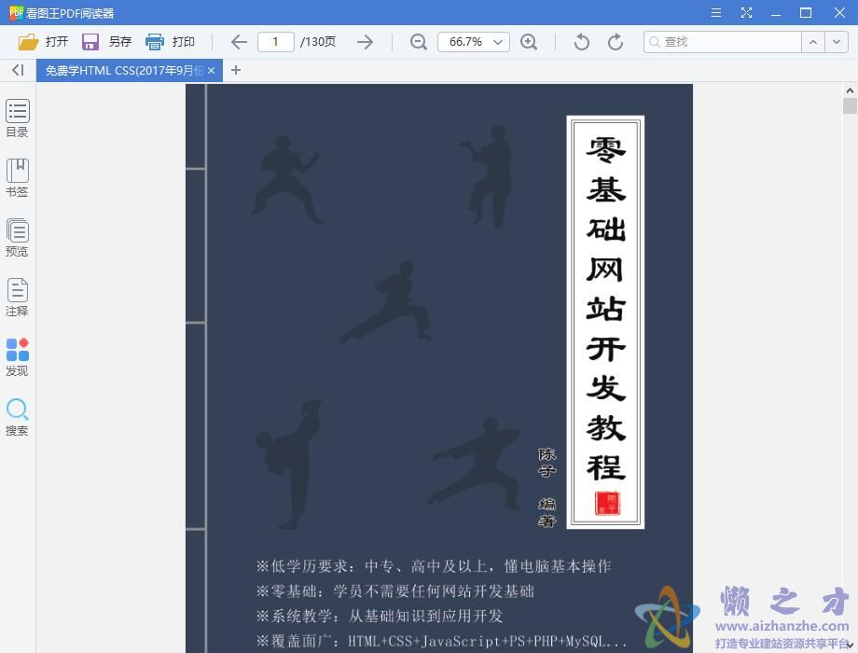
Task: Zoom in on the PDF page
Action: 530,41
